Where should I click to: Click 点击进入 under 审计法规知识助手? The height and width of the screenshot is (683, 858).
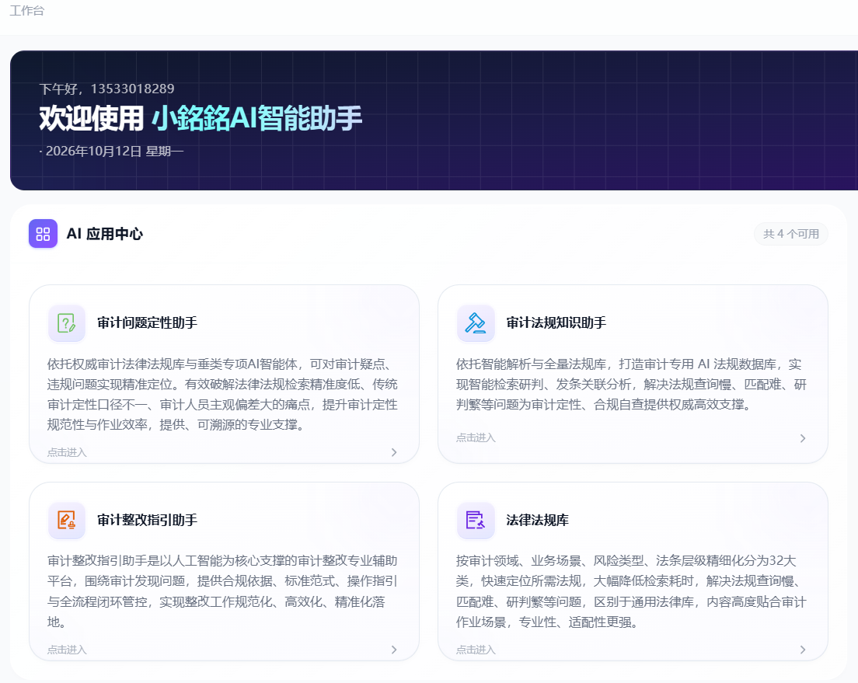click(476, 437)
